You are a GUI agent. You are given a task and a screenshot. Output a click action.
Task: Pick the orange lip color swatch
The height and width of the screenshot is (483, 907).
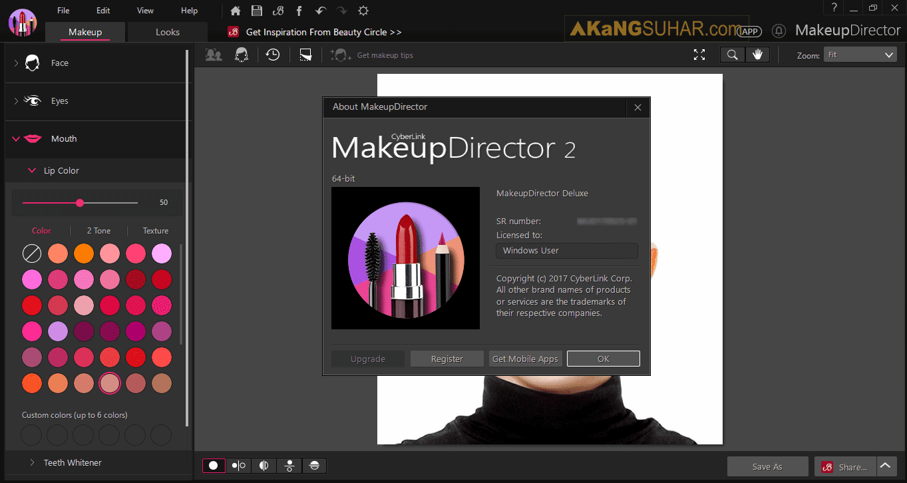click(83, 253)
